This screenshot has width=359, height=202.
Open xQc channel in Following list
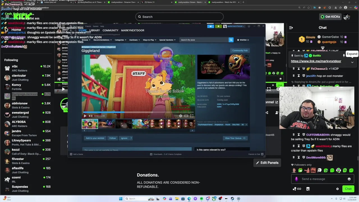[x=27, y=68]
